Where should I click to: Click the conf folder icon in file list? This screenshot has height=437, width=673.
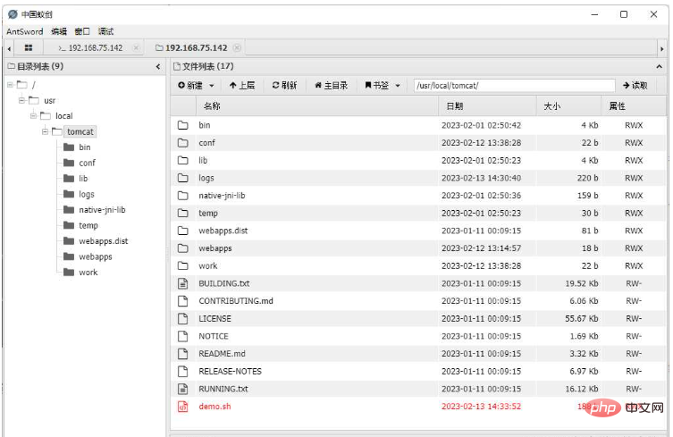click(x=183, y=142)
